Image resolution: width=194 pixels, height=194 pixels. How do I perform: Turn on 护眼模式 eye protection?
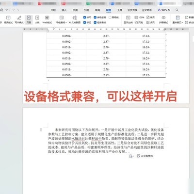(163, 20)
